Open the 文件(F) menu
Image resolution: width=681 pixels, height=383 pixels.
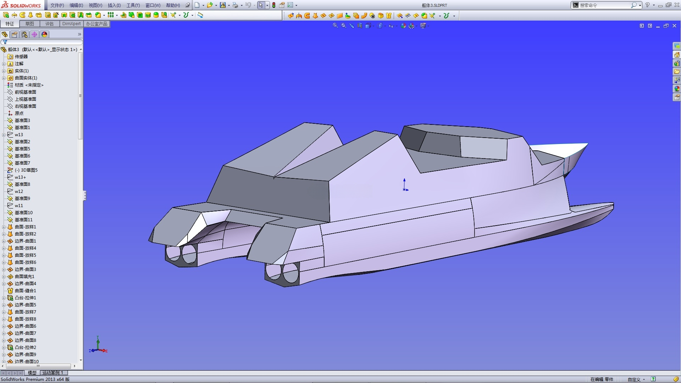pyautogui.click(x=57, y=5)
